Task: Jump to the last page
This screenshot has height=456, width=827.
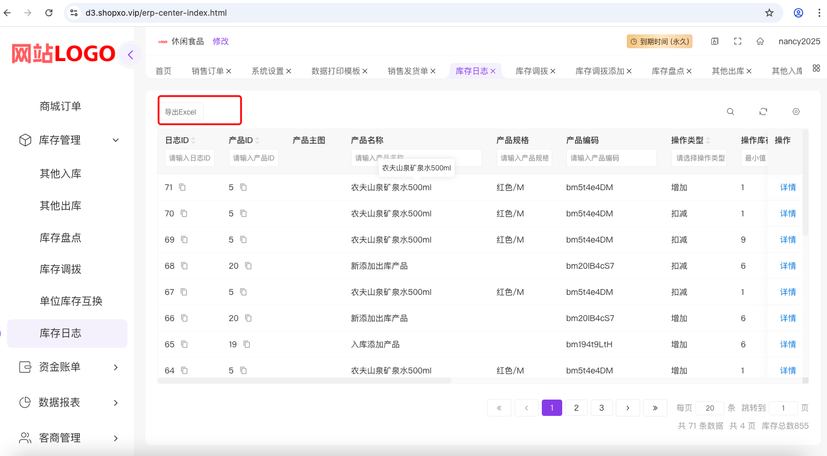Action: (655, 408)
